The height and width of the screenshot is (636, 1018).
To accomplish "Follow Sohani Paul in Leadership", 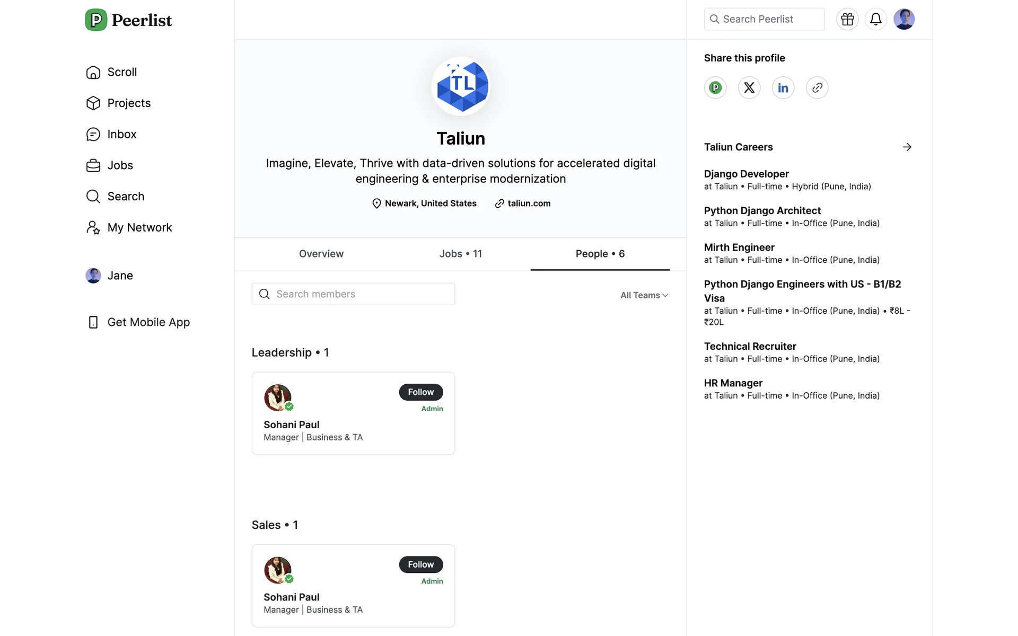I will [420, 392].
